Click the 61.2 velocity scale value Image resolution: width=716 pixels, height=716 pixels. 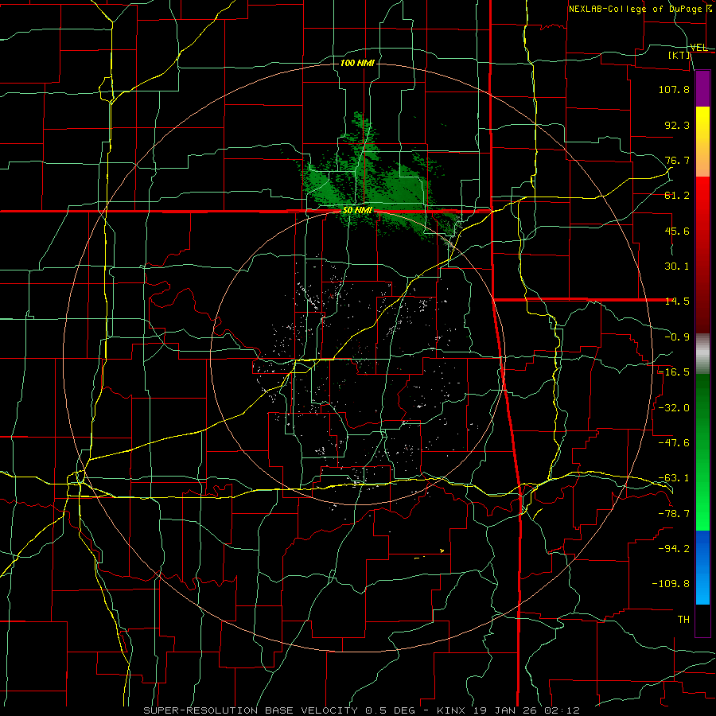click(677, 196)
